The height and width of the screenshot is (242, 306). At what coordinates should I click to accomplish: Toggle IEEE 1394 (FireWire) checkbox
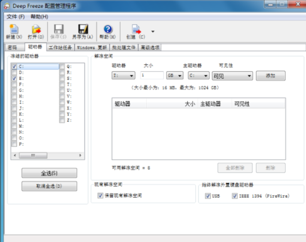click(x=235, y=196)
